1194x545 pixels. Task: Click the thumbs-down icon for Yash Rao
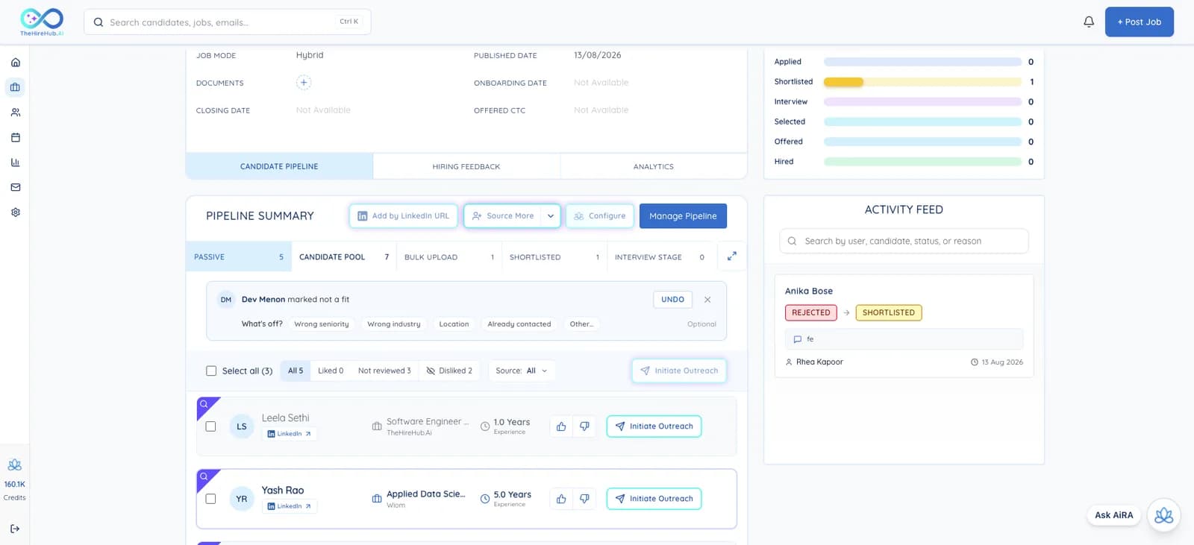pos(584,499)
